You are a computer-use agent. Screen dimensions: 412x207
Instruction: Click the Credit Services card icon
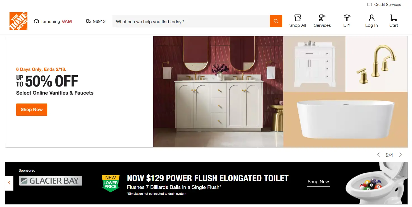pos(369,4)
